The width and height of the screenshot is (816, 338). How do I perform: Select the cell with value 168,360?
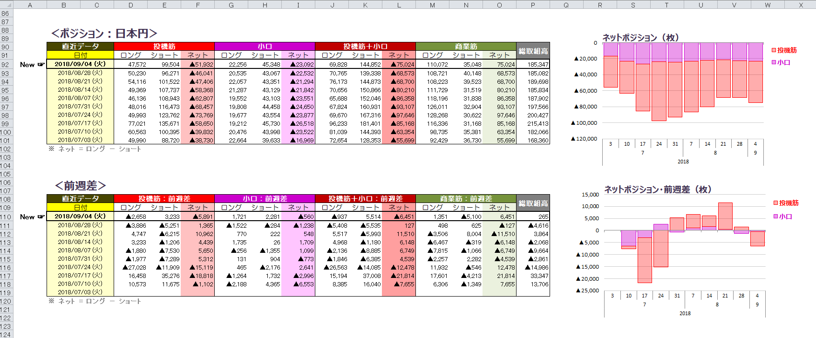533,140
